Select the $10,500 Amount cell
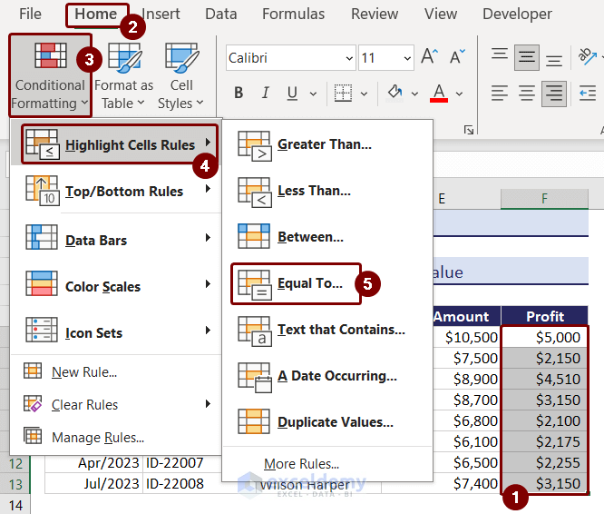Viewport: 604px width, 514px height. pos(466,337)
